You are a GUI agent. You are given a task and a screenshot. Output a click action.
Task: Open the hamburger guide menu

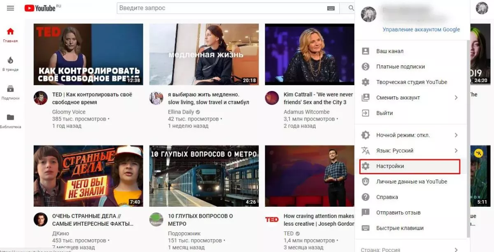coord(11,8)
